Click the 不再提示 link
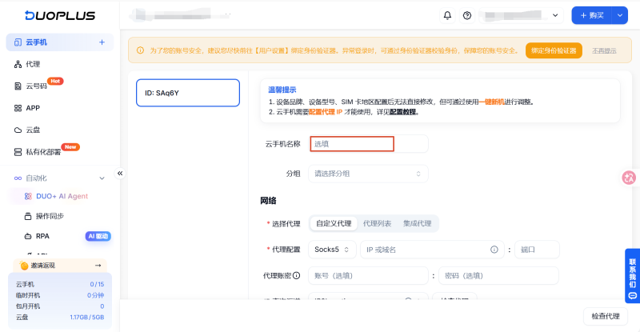This screenshot has width=640, height=332. 604,50
